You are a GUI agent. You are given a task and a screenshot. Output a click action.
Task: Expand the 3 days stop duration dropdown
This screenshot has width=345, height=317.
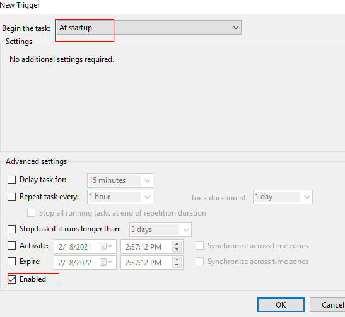click(160, 230)
